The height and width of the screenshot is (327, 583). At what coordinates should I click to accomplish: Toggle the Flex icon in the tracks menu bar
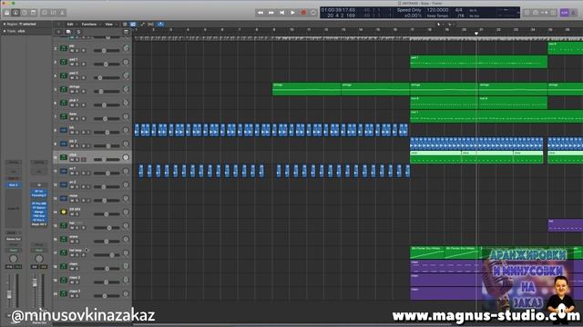pos(150,25)
